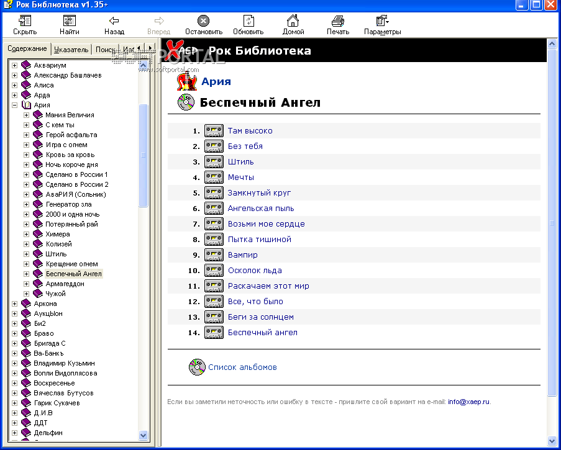Expand the Дельфин tree node
This screenshot has width=561, height=450.
[15, 433]
